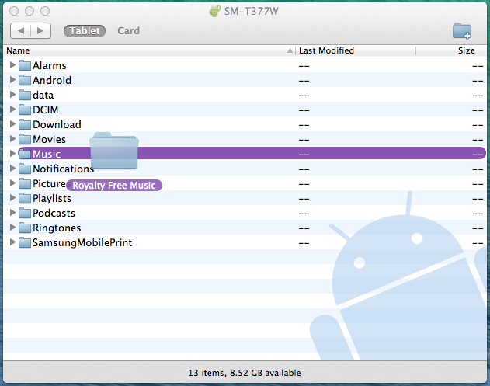Click the new folder icon in toolbar

pyautogui.click(x=462, y=31)
